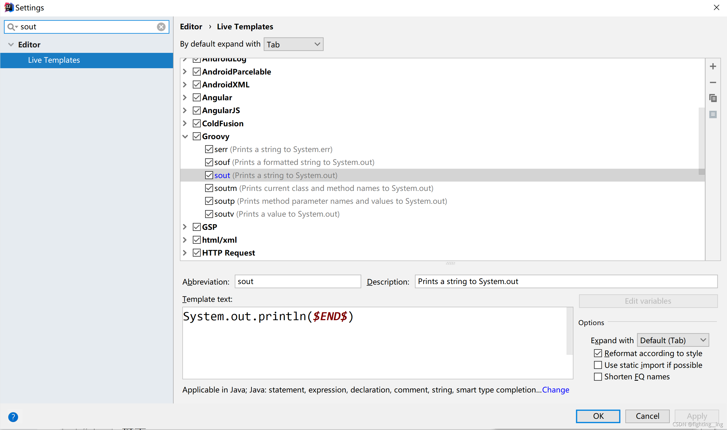Click the Change applicable contexts link
The image size is (727, 430).
pos(555,390)
